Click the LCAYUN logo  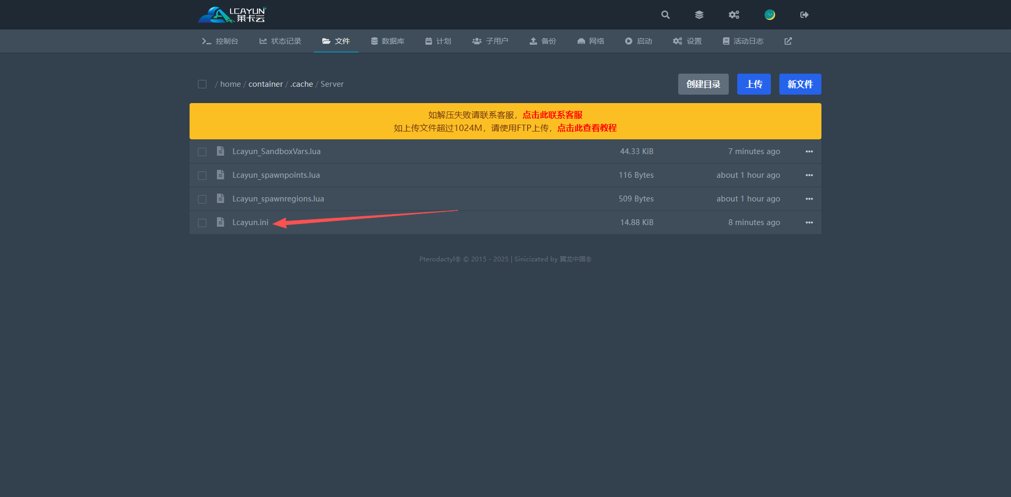pos(232,15)
